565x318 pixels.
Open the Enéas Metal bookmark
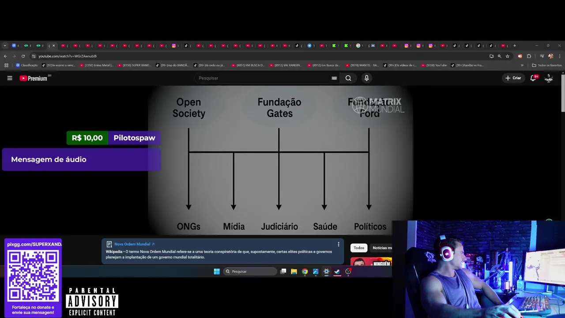pos(96,65)
